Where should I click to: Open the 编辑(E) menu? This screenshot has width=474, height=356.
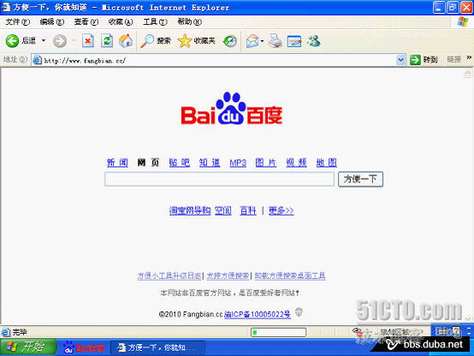coord(52,21)
